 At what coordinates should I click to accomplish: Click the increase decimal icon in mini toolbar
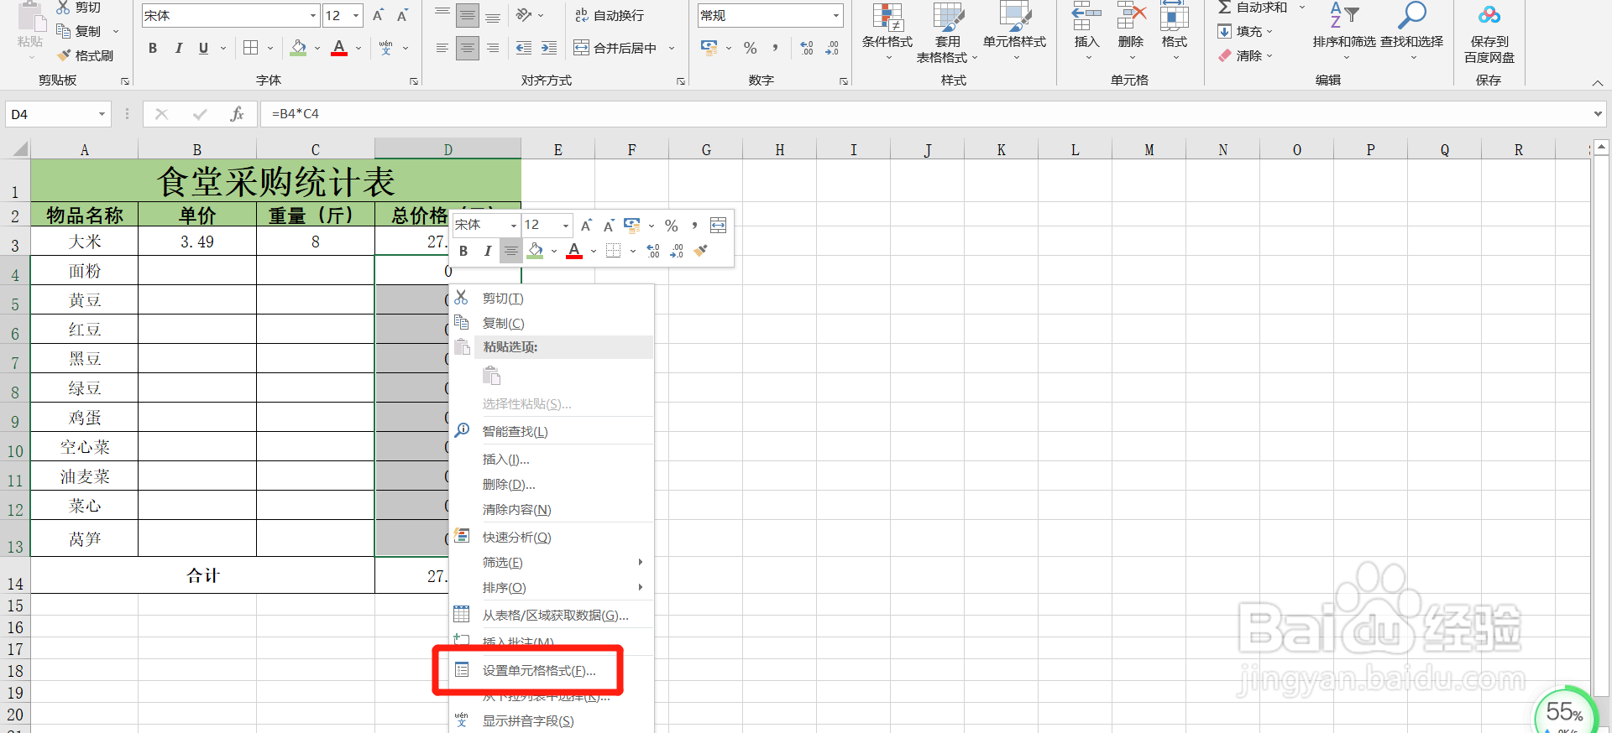click(x=653, y=251)
